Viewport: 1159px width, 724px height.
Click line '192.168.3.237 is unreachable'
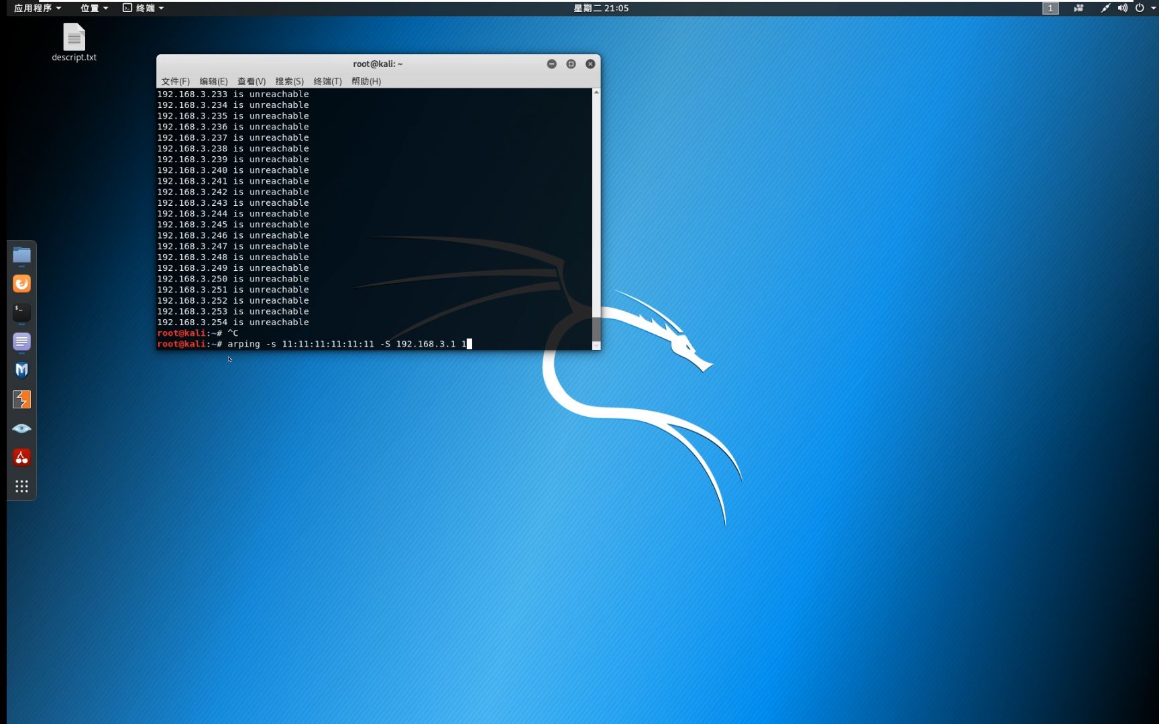click(x=233, y=137)
